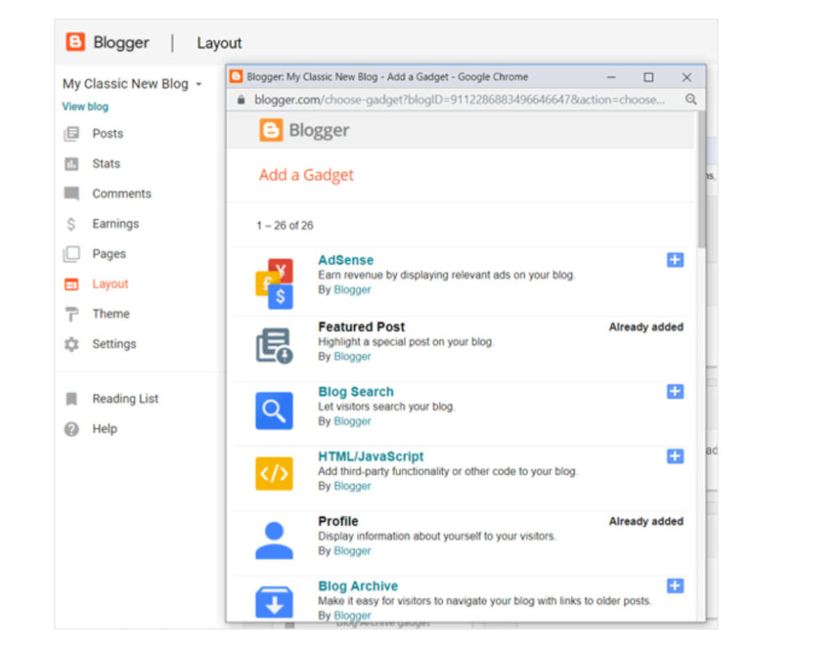Go to Theme in sidebar

click(x=110, y=314)
